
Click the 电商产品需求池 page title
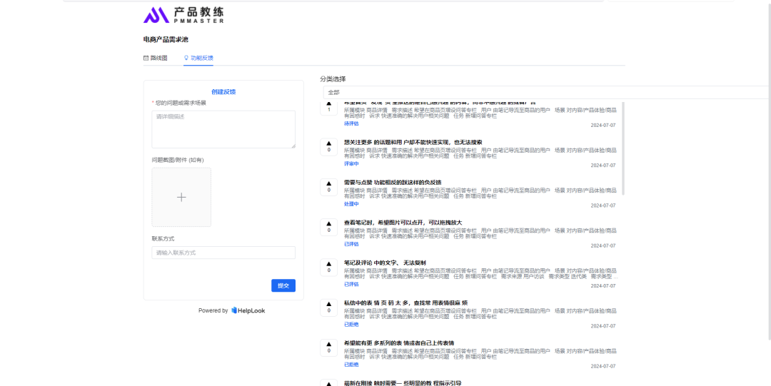coord(166,39)
